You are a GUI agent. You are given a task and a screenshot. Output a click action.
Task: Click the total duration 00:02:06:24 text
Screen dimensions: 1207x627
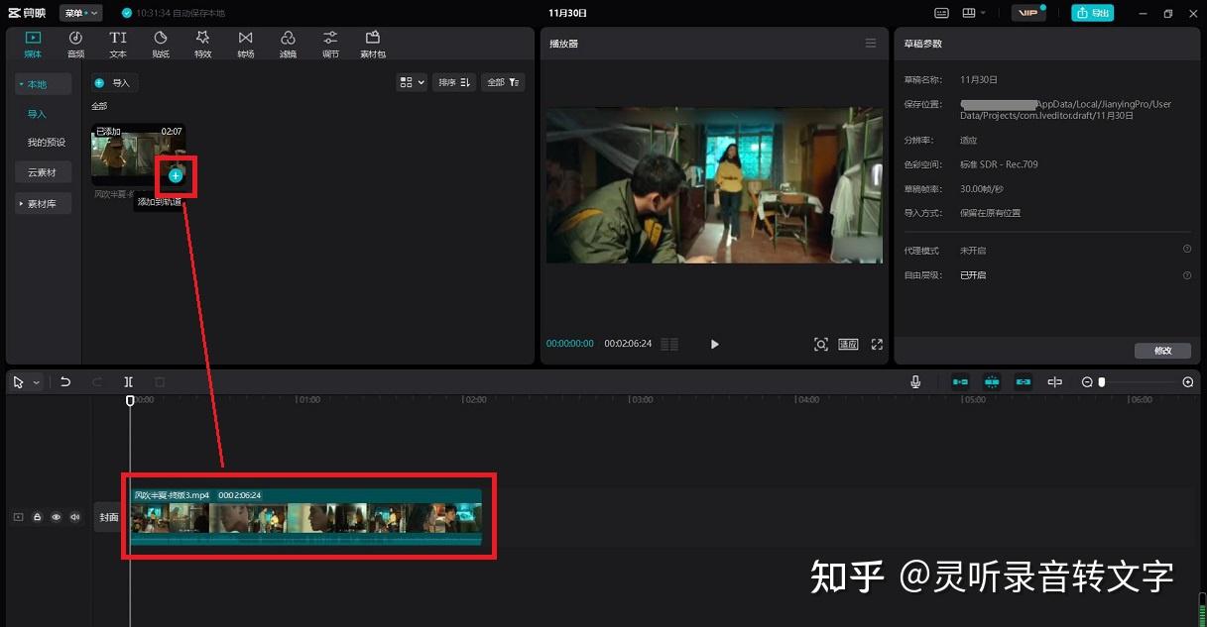point(629,344)
